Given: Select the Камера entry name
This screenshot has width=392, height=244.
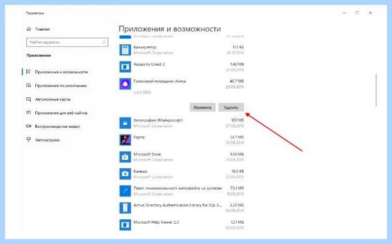Looking at the screenshot, I should click(x=140, y=172).
